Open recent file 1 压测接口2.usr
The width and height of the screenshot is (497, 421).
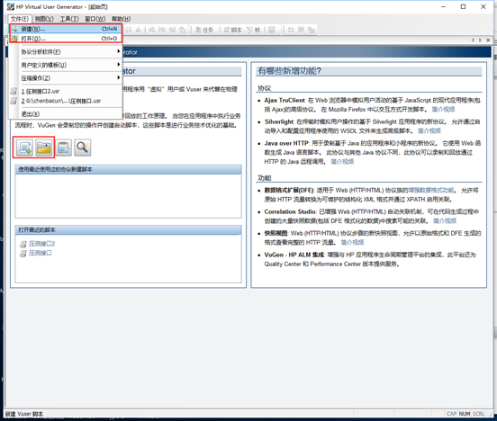click(66, 91)
